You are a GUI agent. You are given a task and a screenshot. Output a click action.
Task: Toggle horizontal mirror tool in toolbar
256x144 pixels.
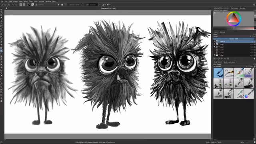click(103, 5)
